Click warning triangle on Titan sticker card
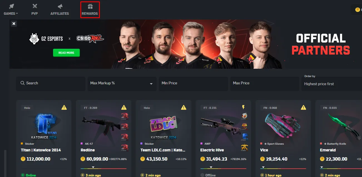 pyautogui.click(x=64, y=107)
